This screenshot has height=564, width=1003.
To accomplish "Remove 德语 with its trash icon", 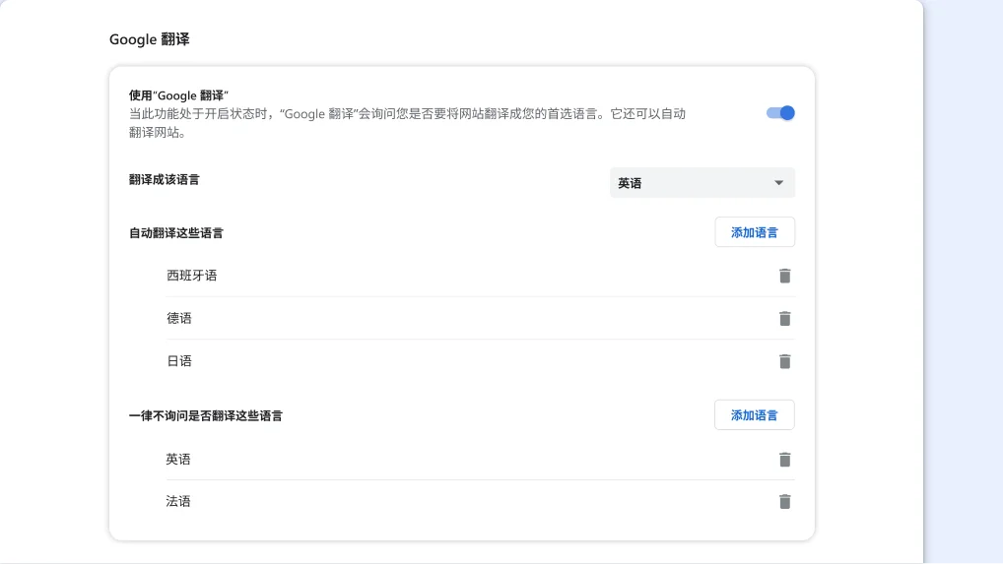I will [x=784, y=318].
